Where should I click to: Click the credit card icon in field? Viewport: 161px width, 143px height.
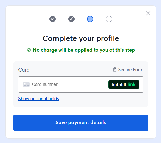tap(26, 84)
